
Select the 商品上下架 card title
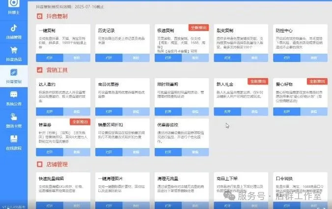226,178
